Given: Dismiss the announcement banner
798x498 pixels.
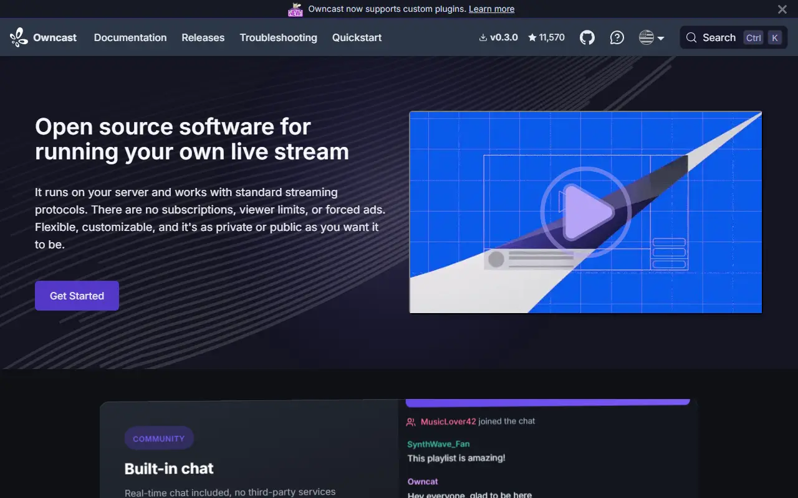Looking at the screenshot, I should (782, 9).
